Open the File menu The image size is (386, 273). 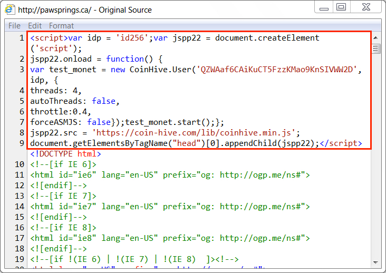click(x=14, y=26)
